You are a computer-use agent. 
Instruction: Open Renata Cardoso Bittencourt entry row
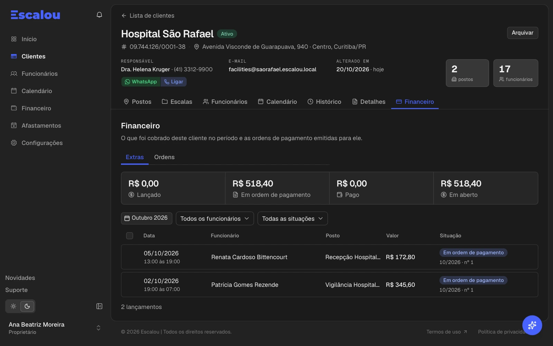(x=329, y=257)
